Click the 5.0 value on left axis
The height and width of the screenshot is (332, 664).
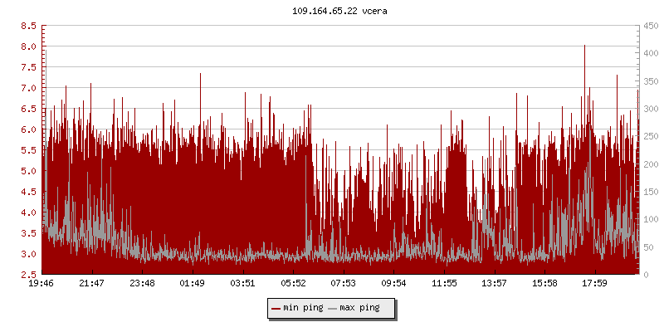tap(27, 171)
